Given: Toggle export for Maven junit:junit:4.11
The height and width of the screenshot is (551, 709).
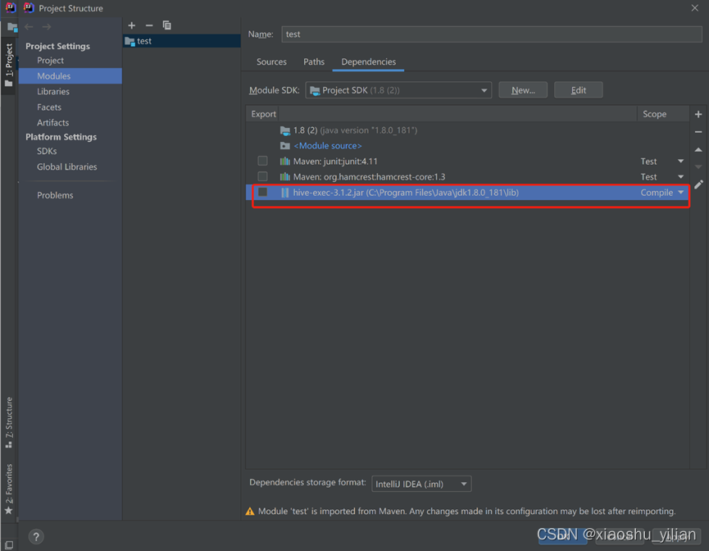Looking at the screenshot, I should click(x=262, y=161).
